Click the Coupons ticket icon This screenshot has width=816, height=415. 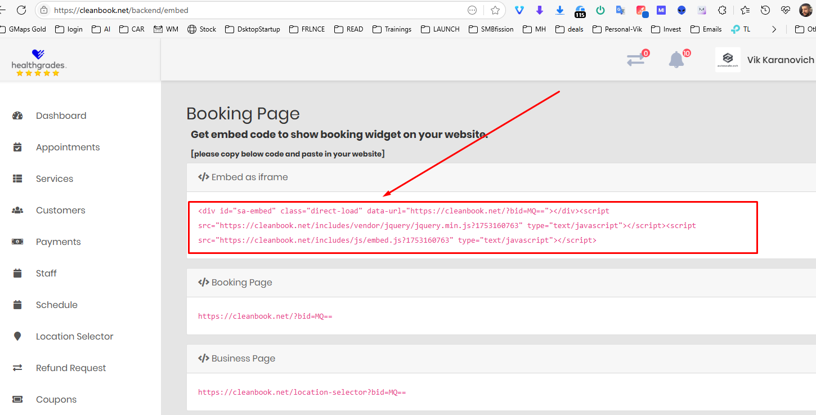(x=17, y=399)
